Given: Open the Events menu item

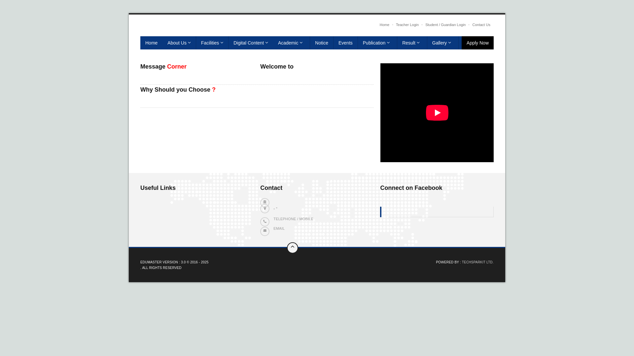Looking at the screenshot, I should click(x=345, y=43).
